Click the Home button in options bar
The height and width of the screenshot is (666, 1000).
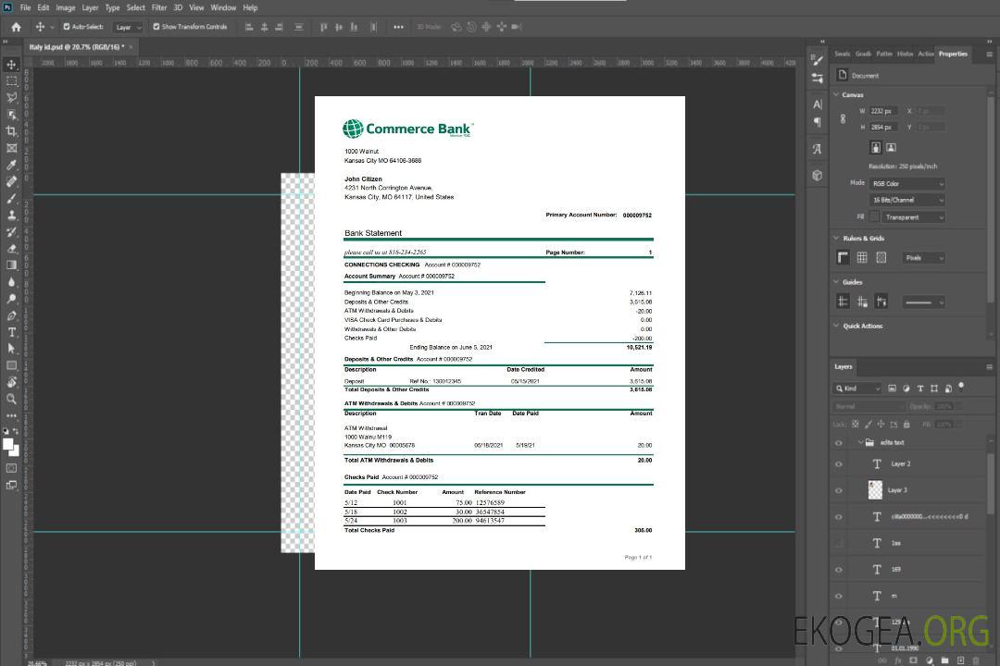[16, 27]
